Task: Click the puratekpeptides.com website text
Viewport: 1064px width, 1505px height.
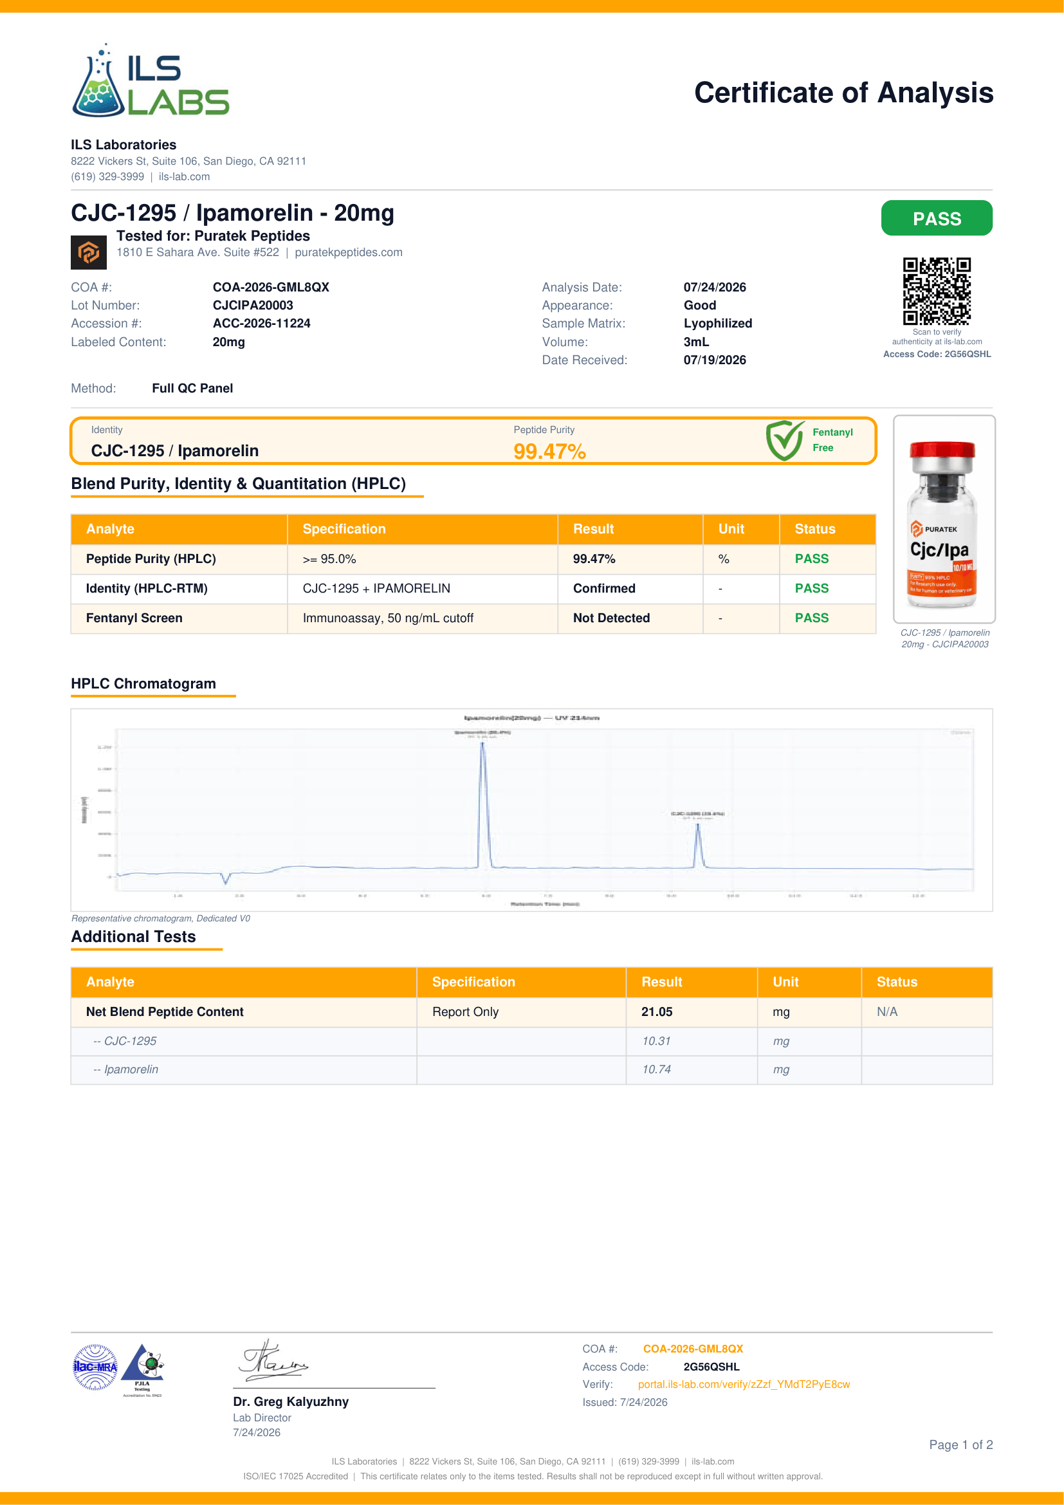Action: tap(349, 252)
